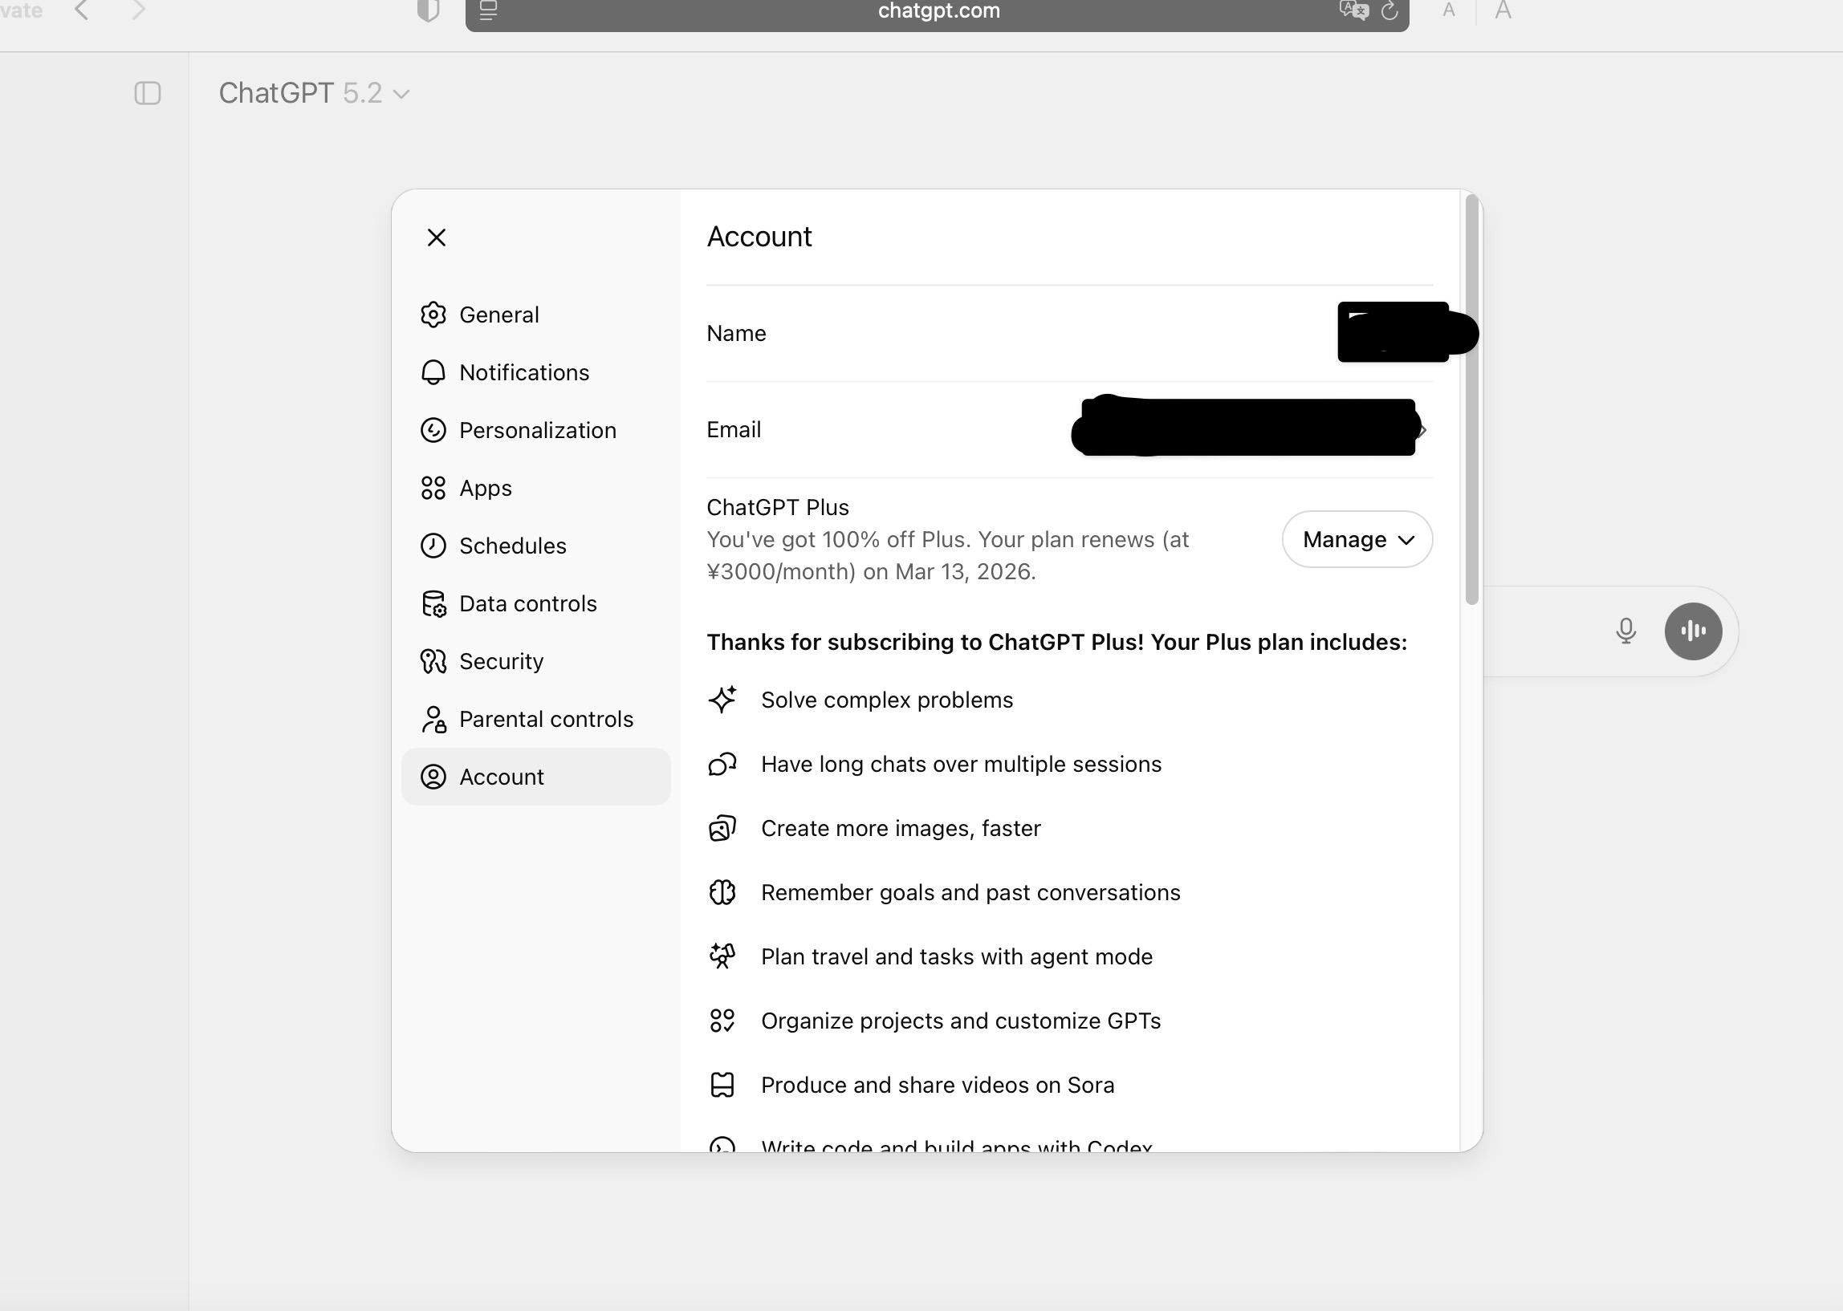Image resolution: width=1843 pixels, height=1311 pixels.
Task: Select the Apps grid icon
Action: click(x=433, y=489)
